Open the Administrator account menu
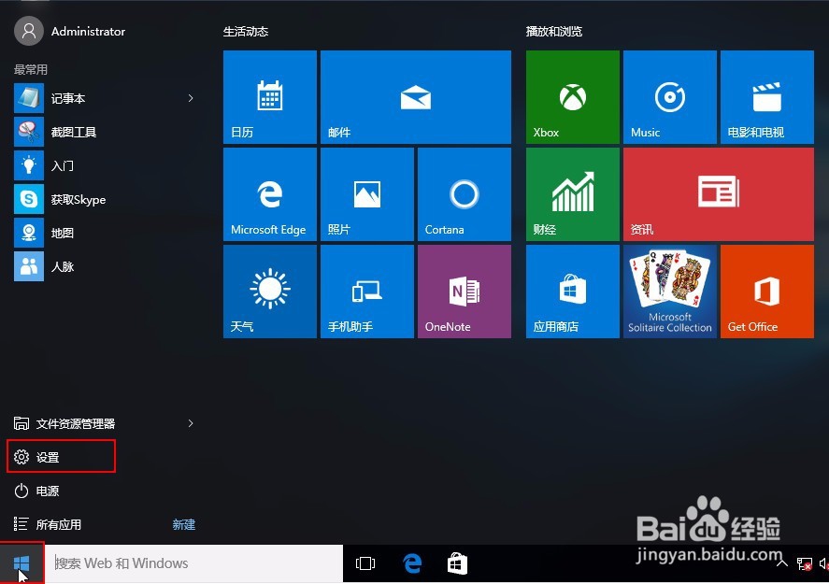 pyautogui.click(x=70, y=31)
